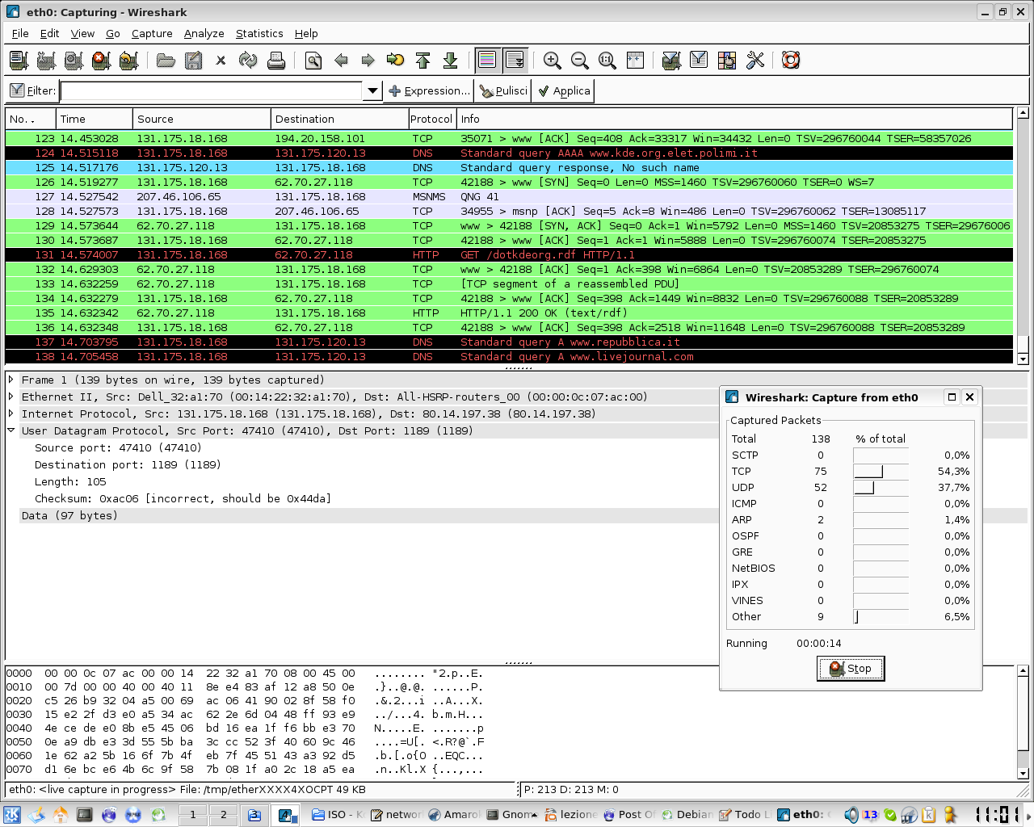Open coloring rules icon
Screen dimensions: 1034x827
726,61
